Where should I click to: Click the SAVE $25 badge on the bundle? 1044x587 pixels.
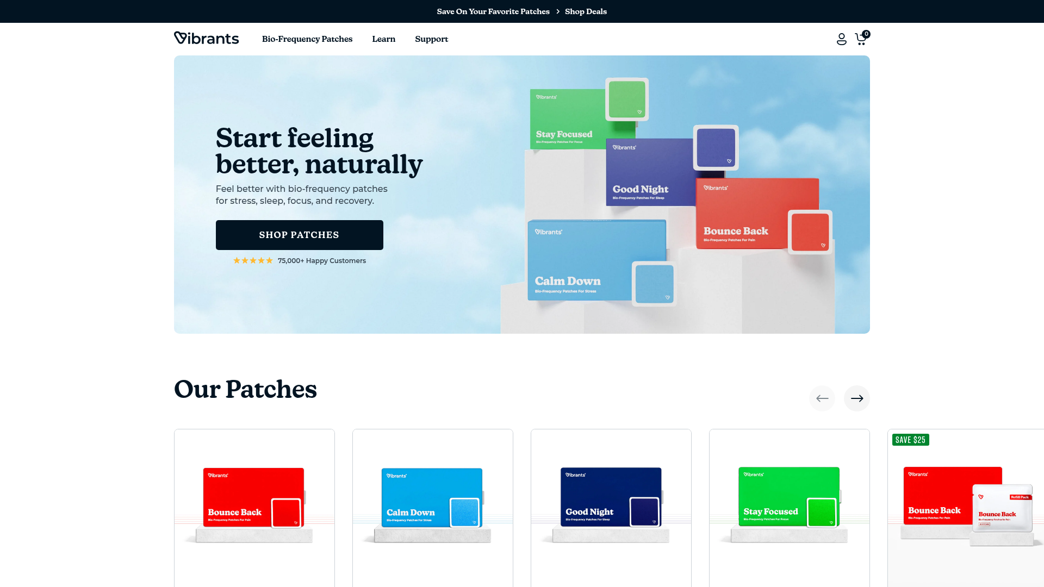pyautogui.click(x=910, y=440)
